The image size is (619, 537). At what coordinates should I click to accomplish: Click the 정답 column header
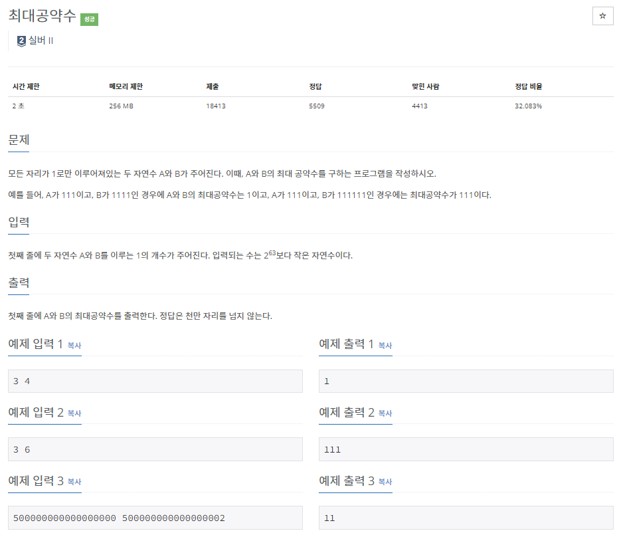click(315, 86)
